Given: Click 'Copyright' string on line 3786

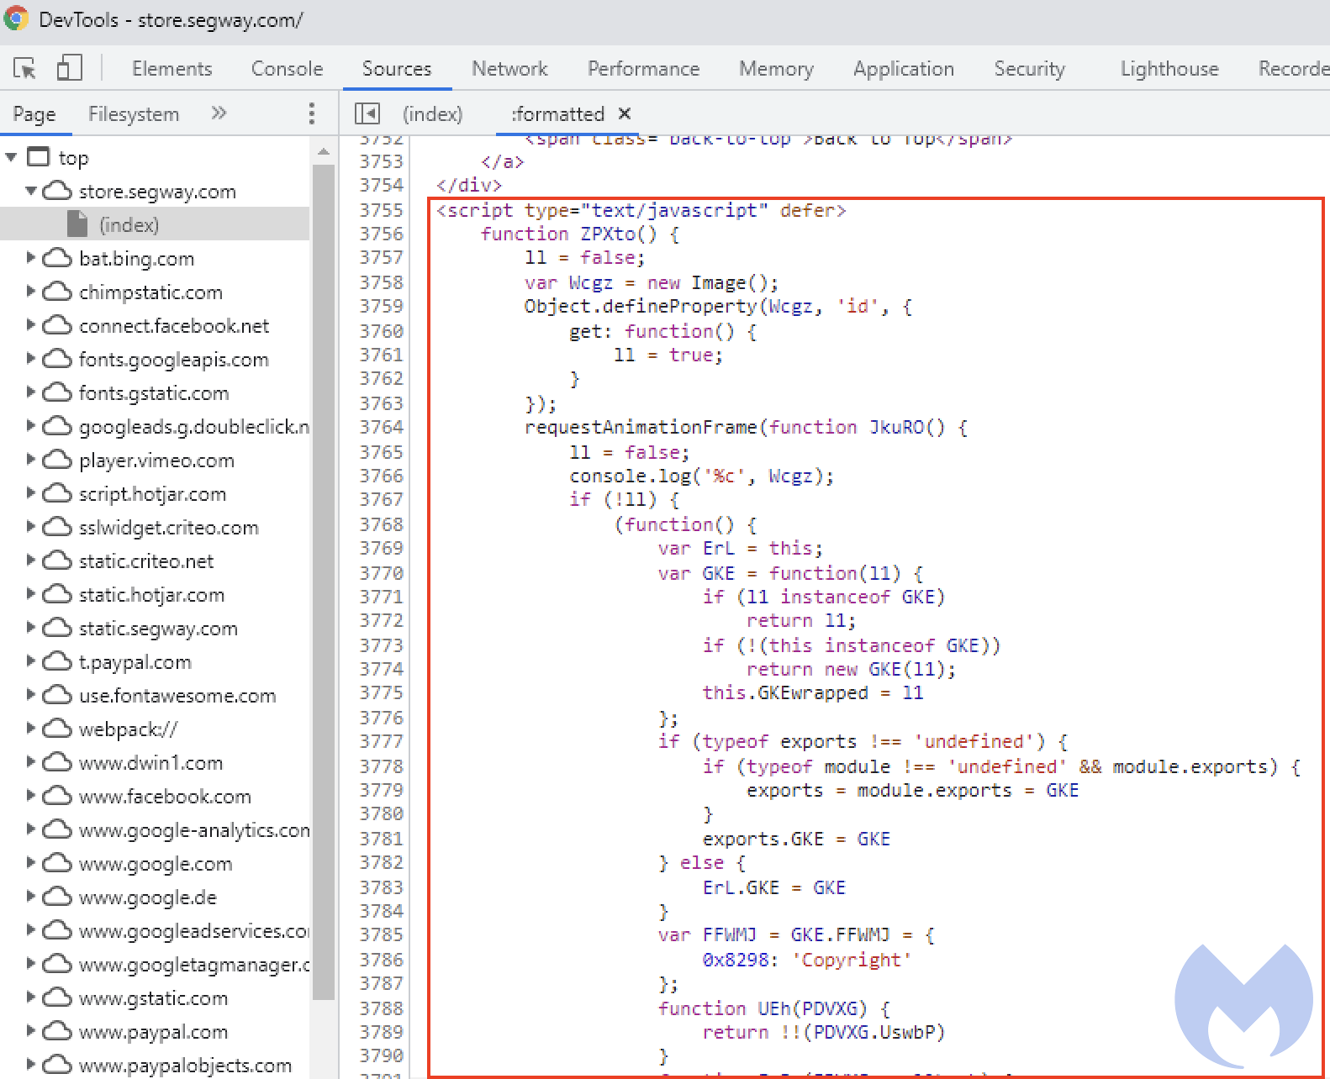Looking at the screenshot, I should (852, 960).
